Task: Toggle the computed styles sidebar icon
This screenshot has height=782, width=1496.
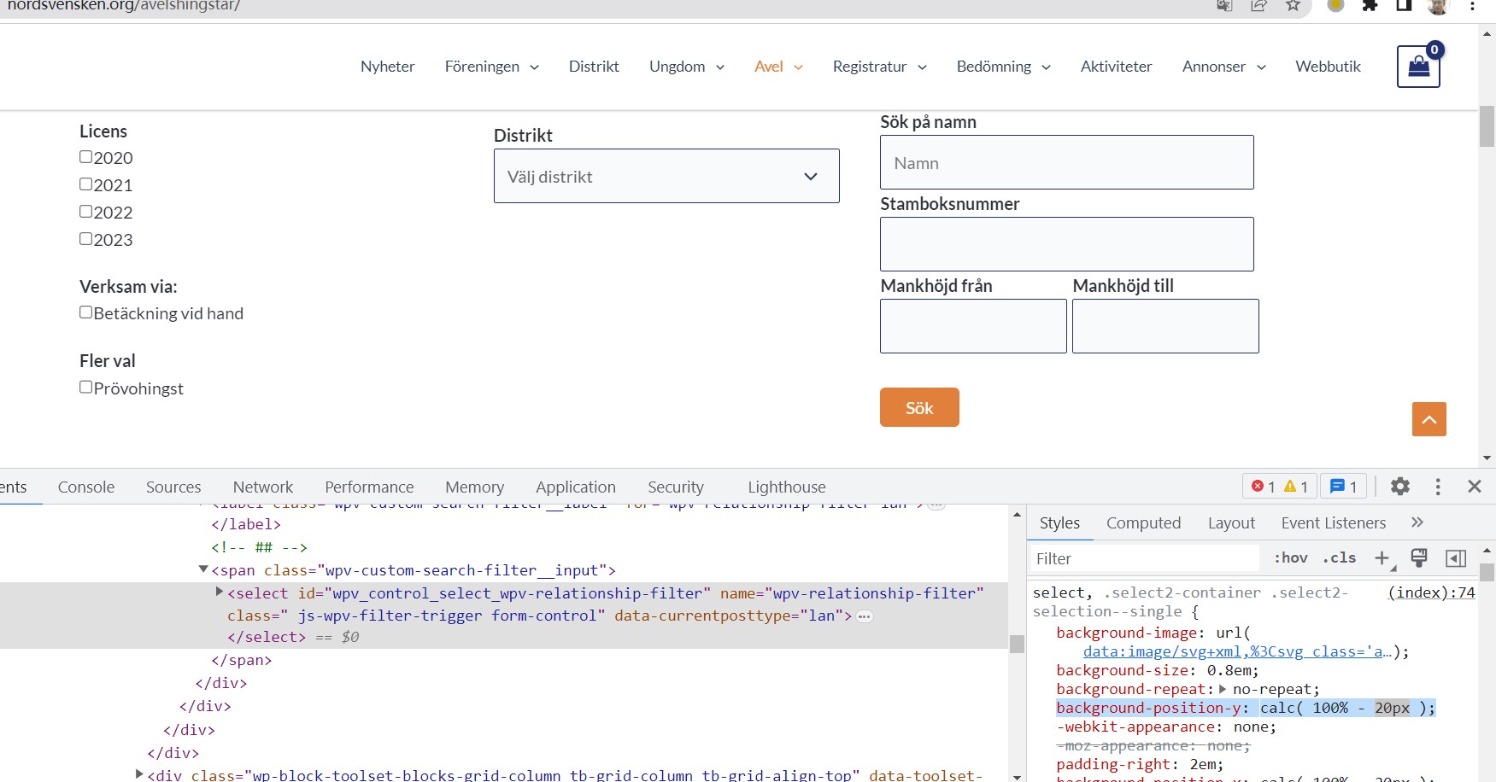Action: pos(1456,558)
